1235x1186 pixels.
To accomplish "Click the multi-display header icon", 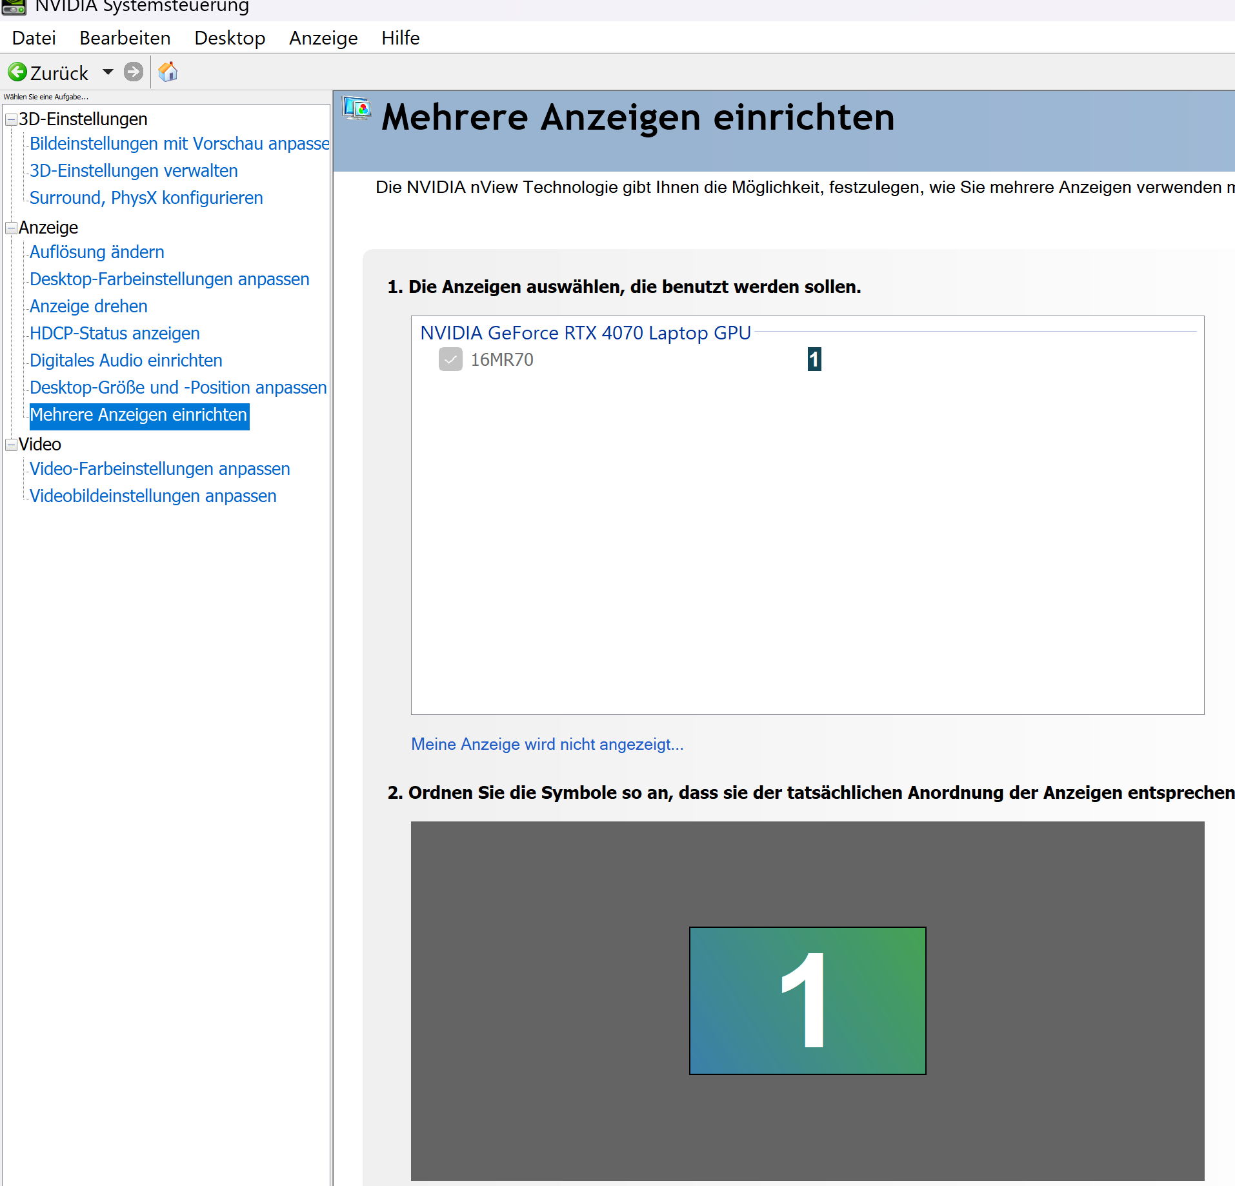I will click(x=357, y=108).
